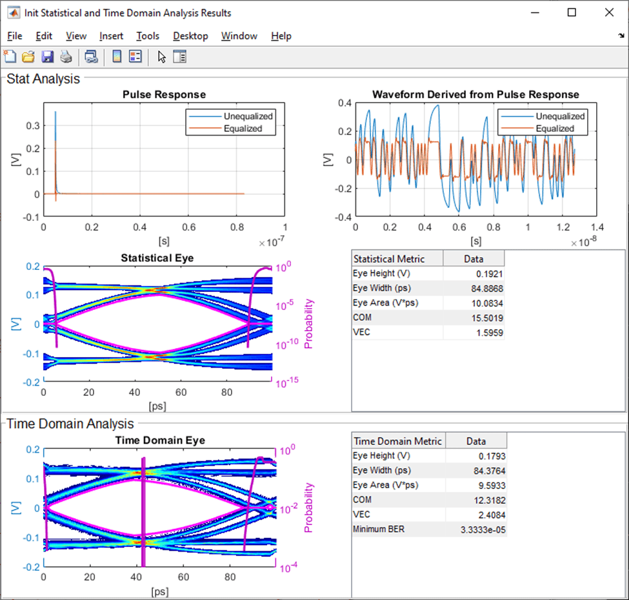This screenshot has height=600, width=629.
Task: Save the figure with the floppy disk icon
Action: (x=47, y=57)
